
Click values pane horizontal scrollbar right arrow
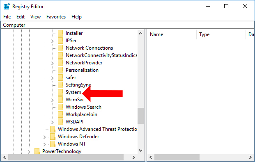coord(250,157)
